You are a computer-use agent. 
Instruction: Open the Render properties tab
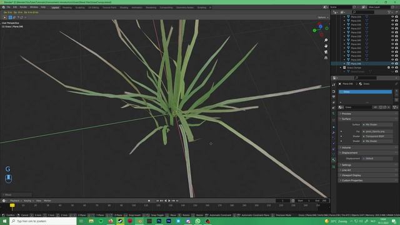point(333,91)
